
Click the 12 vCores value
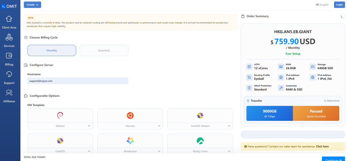261,68
